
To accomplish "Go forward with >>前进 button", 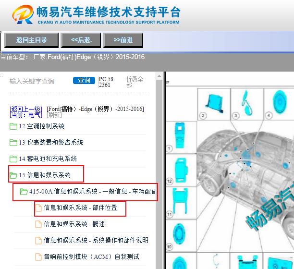I will 123,40.
